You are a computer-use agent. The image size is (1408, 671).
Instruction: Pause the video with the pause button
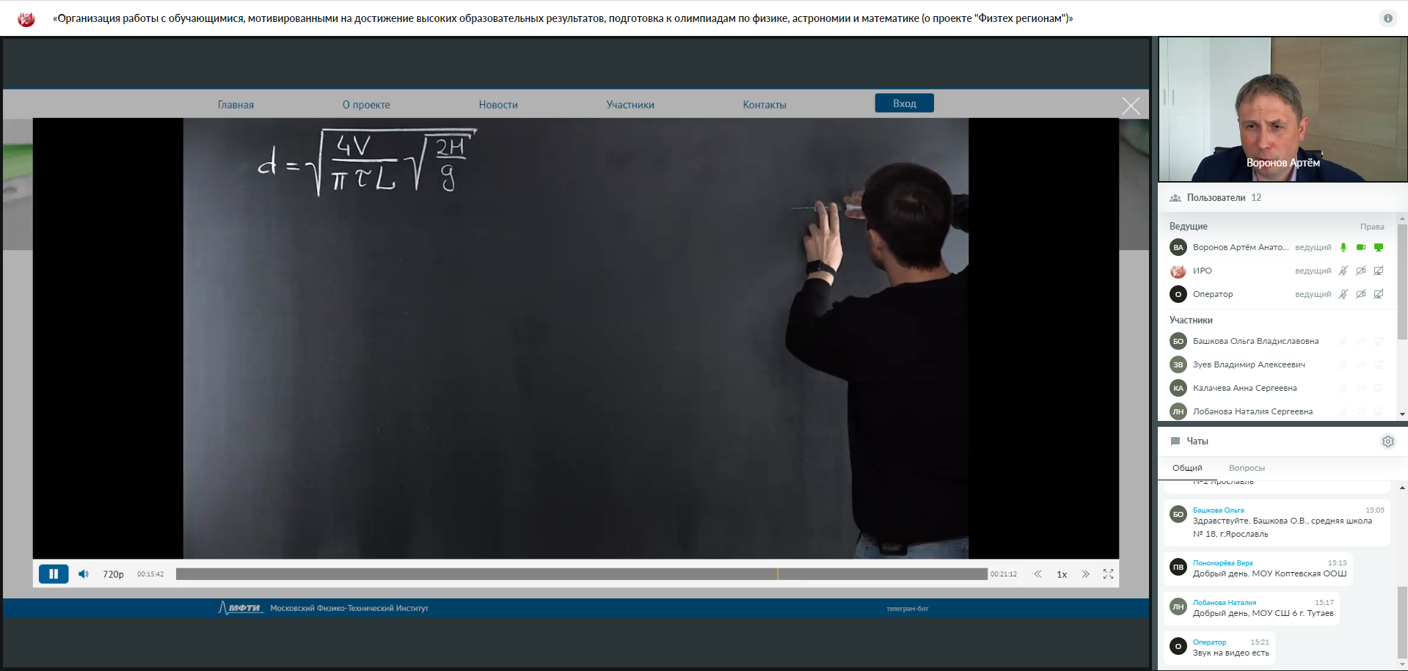pos(54,574)
